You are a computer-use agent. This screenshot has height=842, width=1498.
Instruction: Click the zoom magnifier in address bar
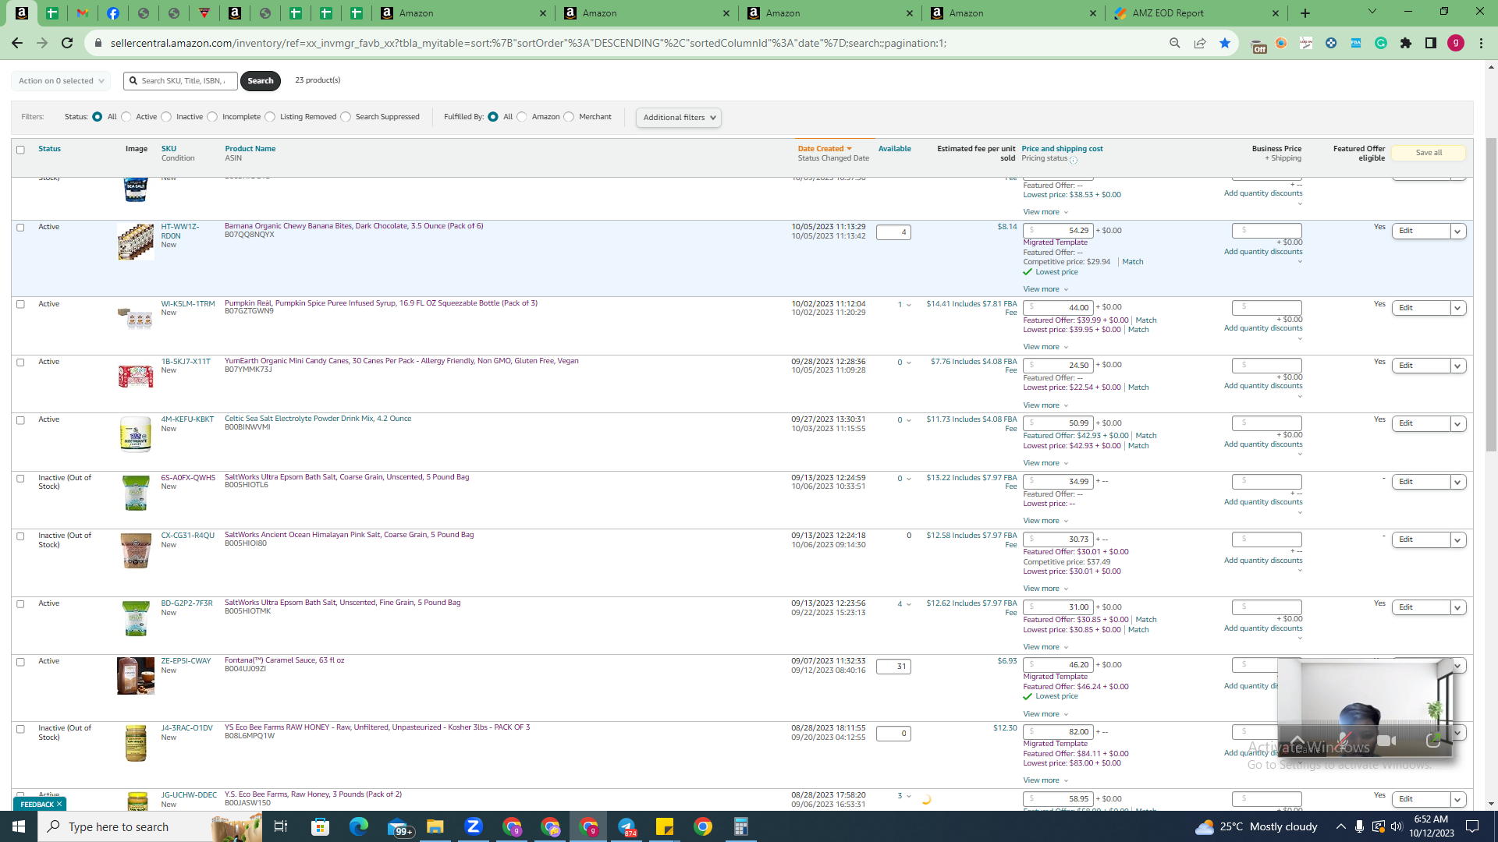point(1174,43)
